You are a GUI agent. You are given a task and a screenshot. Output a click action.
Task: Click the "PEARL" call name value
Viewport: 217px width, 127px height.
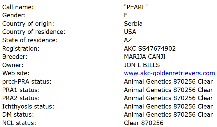point(136,7)
